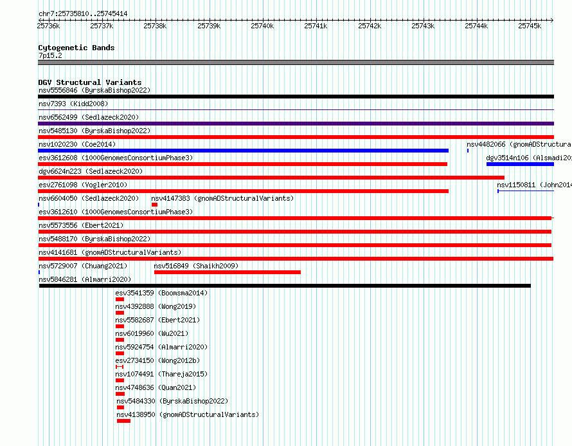Click nsv1150811 (John2014) label
The width and height of the screenshot is (572, 446).
(534, 185)
